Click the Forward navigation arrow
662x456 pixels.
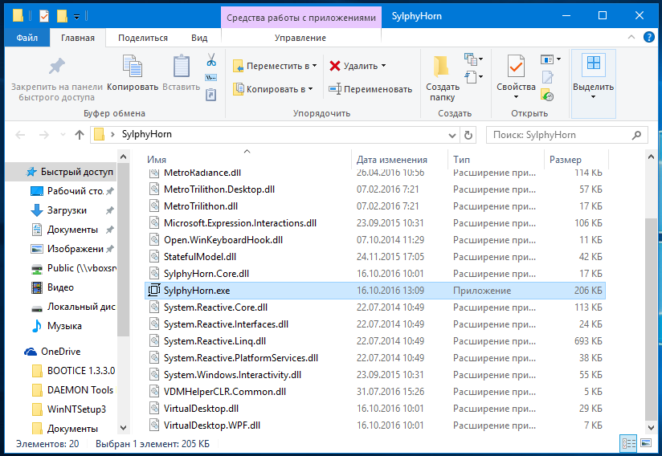[x=43, y=135]
